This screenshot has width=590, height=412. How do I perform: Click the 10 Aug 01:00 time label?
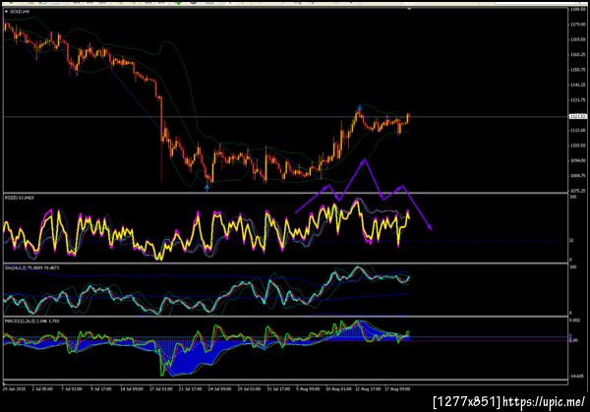click(x=338, y=388)
